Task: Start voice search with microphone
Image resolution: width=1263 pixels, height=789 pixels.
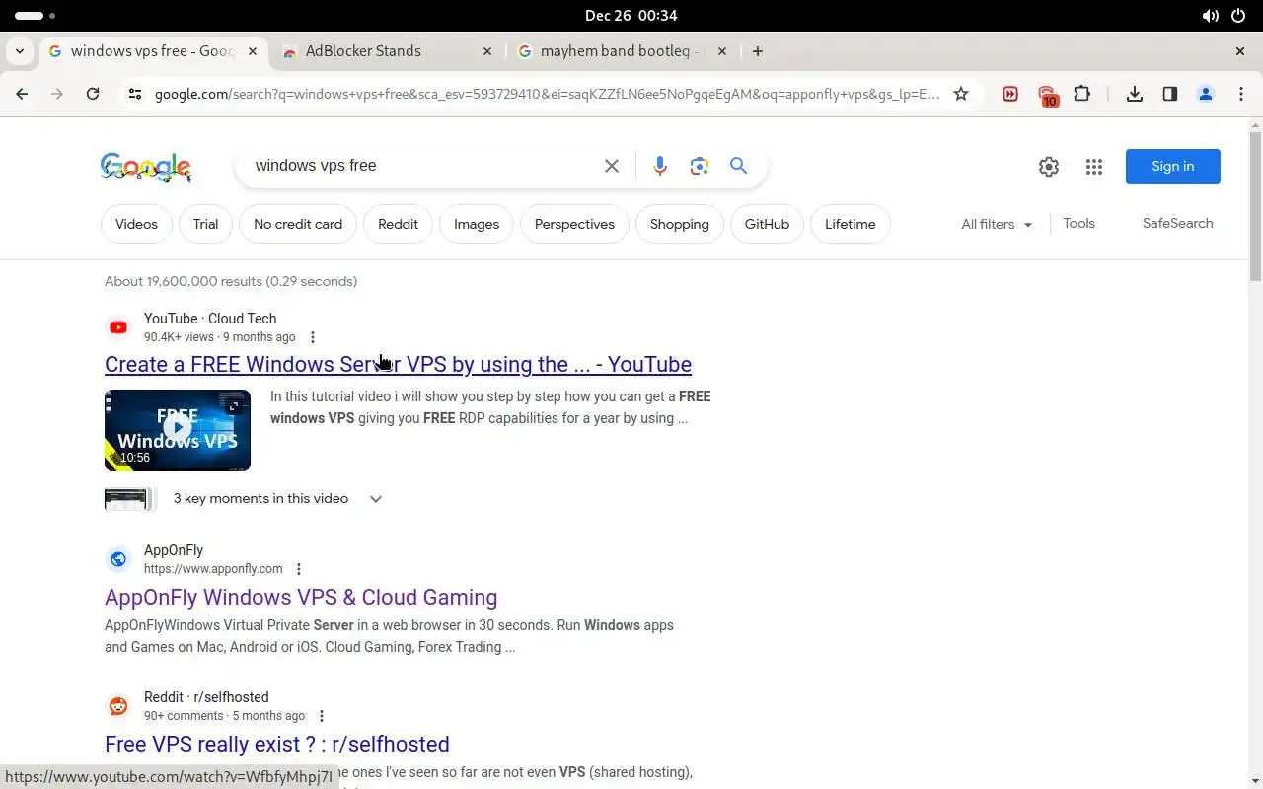Action: 660,166
